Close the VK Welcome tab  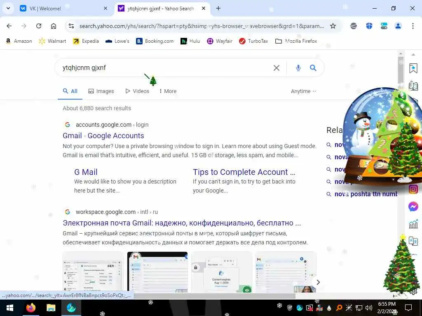pos(105,8)
